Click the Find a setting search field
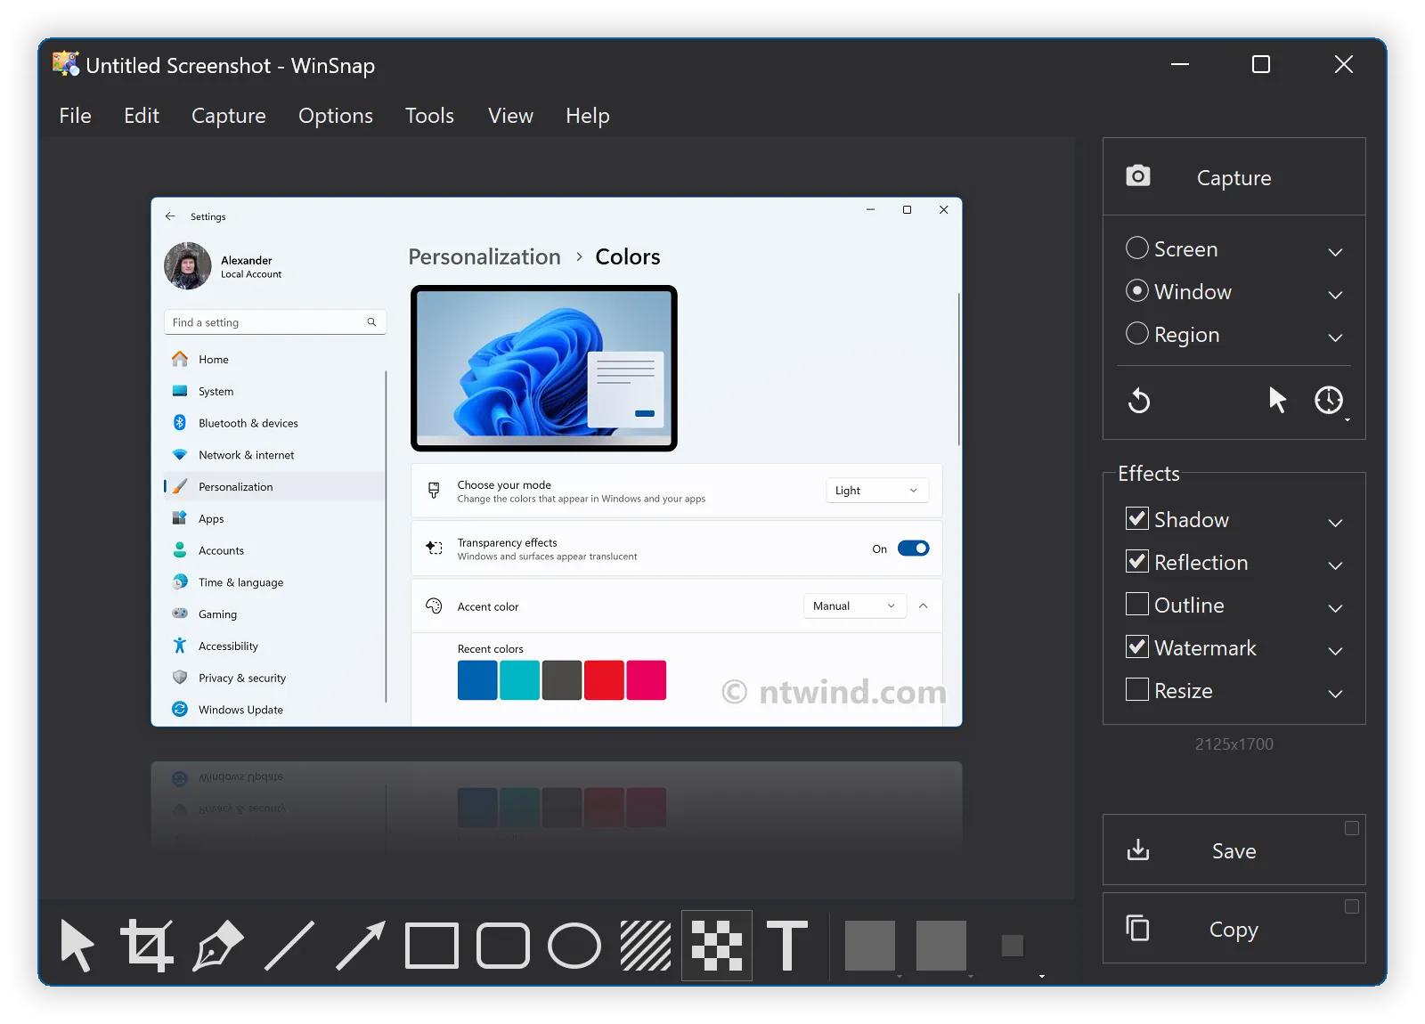The image size is (1425, 1024). (x=275, y=322)
